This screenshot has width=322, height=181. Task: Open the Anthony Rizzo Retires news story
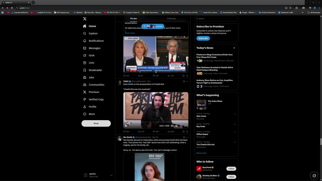click(x=216, y=83)
